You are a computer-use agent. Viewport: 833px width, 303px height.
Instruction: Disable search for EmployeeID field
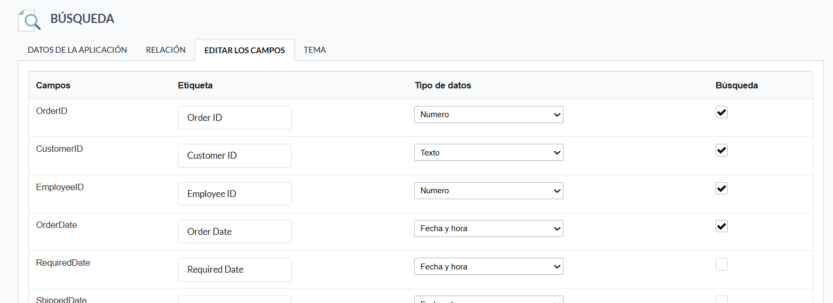(721, 189)
